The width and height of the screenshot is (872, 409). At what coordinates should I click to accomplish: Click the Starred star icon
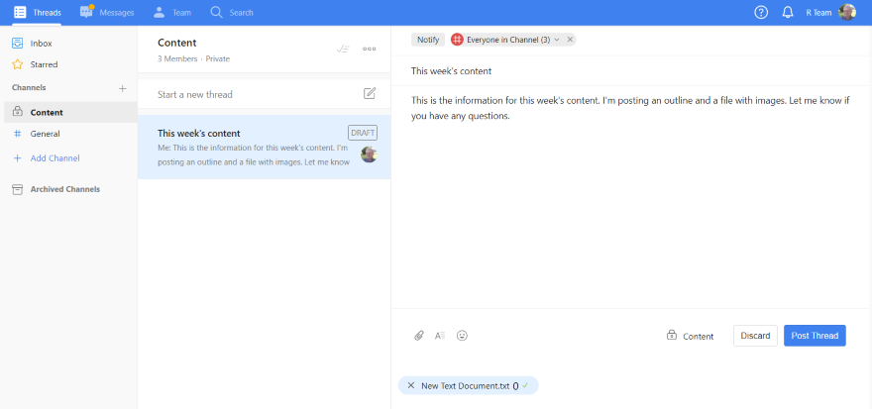pos(17,64)
